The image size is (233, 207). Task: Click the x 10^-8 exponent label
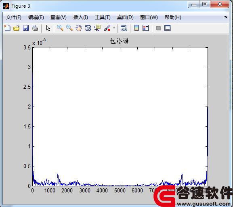click(39, 42)
